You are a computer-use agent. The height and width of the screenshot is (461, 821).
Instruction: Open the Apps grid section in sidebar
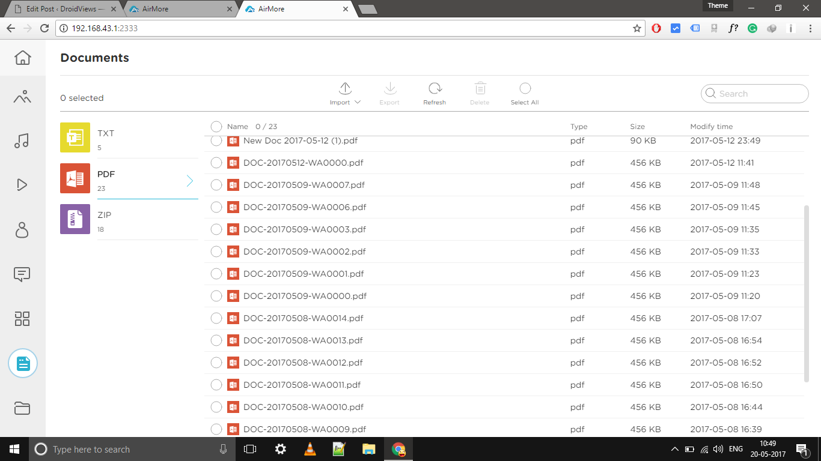tap(22, 319)
